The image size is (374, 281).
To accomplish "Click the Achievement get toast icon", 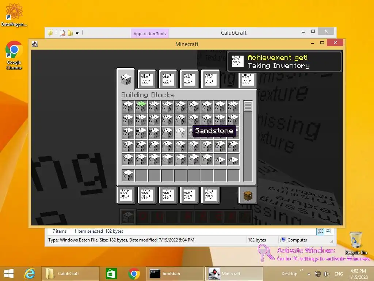I will coord(237,61).
